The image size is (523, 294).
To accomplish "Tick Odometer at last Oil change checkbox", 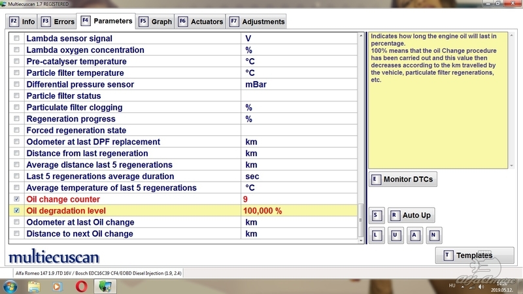I will point(17,222).
